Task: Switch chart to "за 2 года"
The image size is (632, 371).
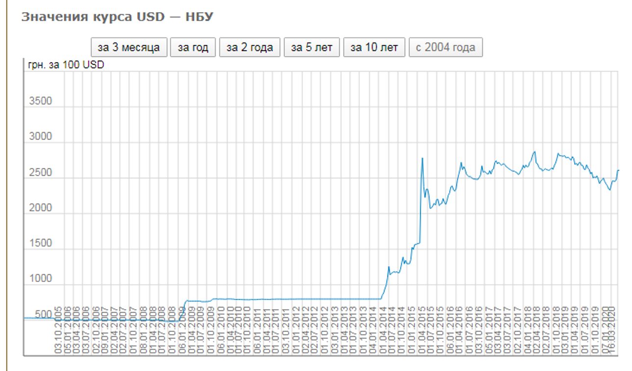Action: point(249,47)
